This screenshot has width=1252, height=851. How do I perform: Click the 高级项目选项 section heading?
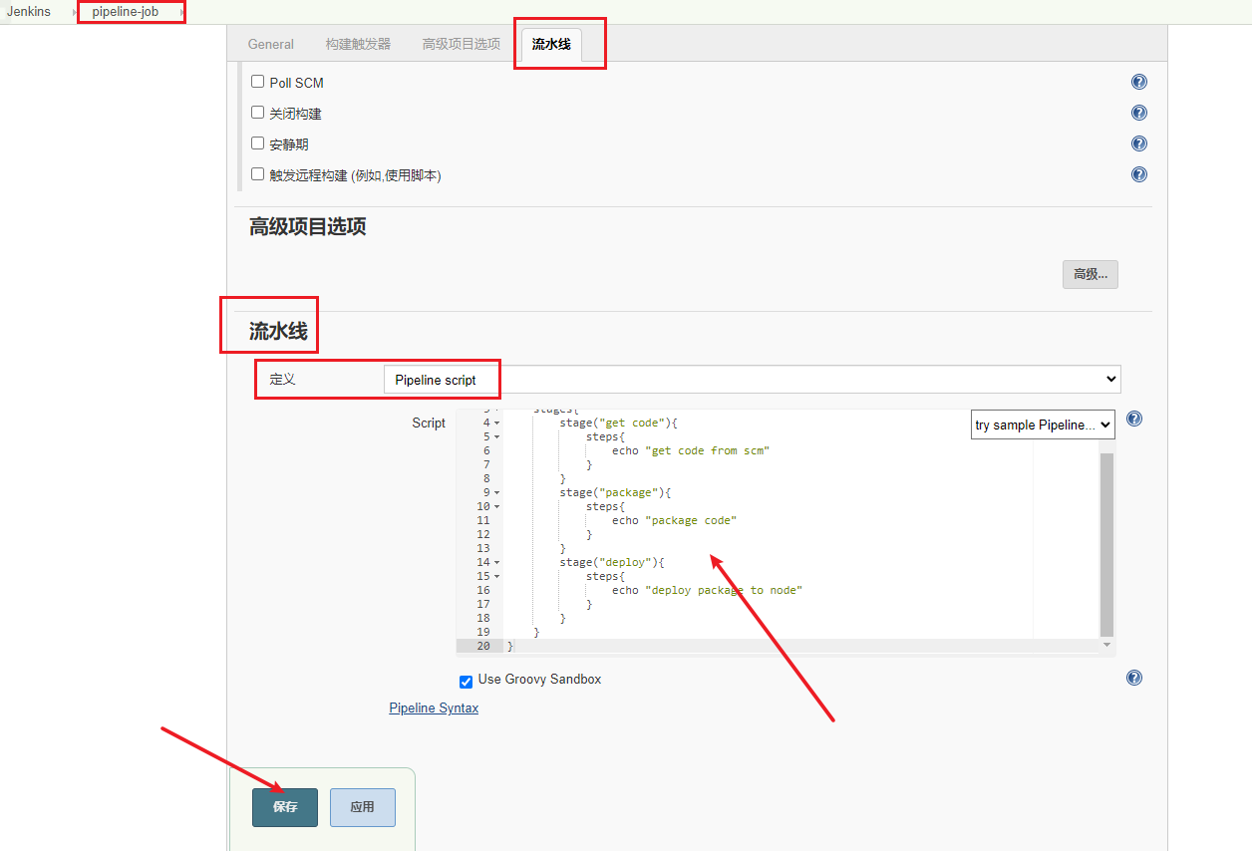click(308, 226)
